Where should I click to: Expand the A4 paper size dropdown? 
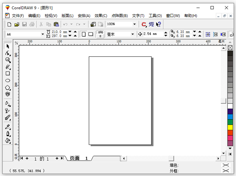tap(43, 34)
